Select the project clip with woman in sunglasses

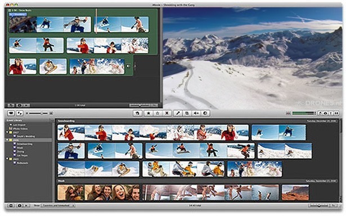coord(23,66)
